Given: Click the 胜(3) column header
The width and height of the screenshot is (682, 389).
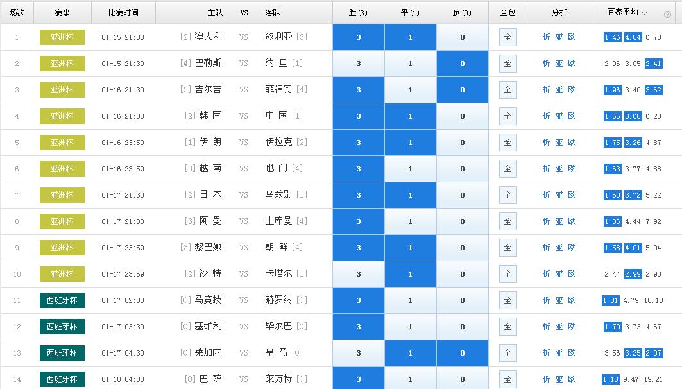Looking at the screenshot, I should (358, 13).
